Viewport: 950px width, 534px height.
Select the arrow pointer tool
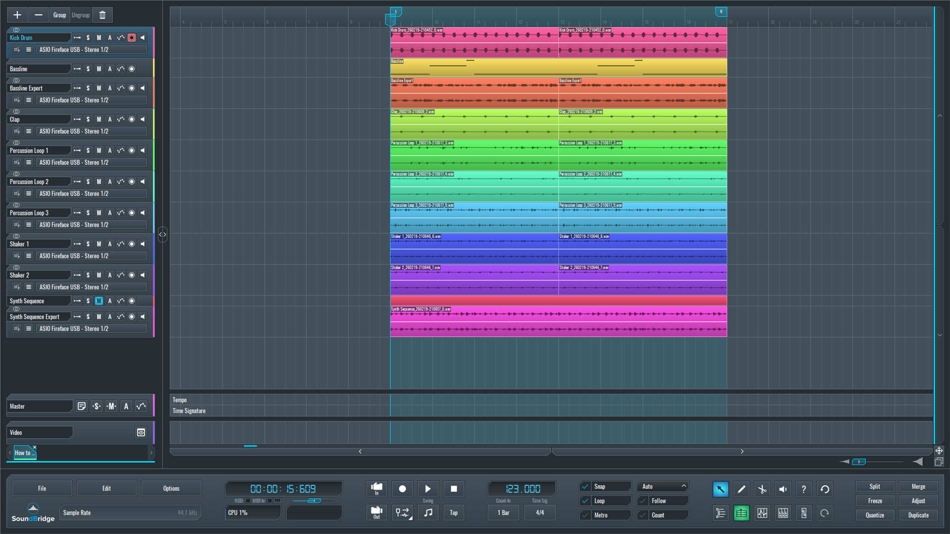[720, 489]
